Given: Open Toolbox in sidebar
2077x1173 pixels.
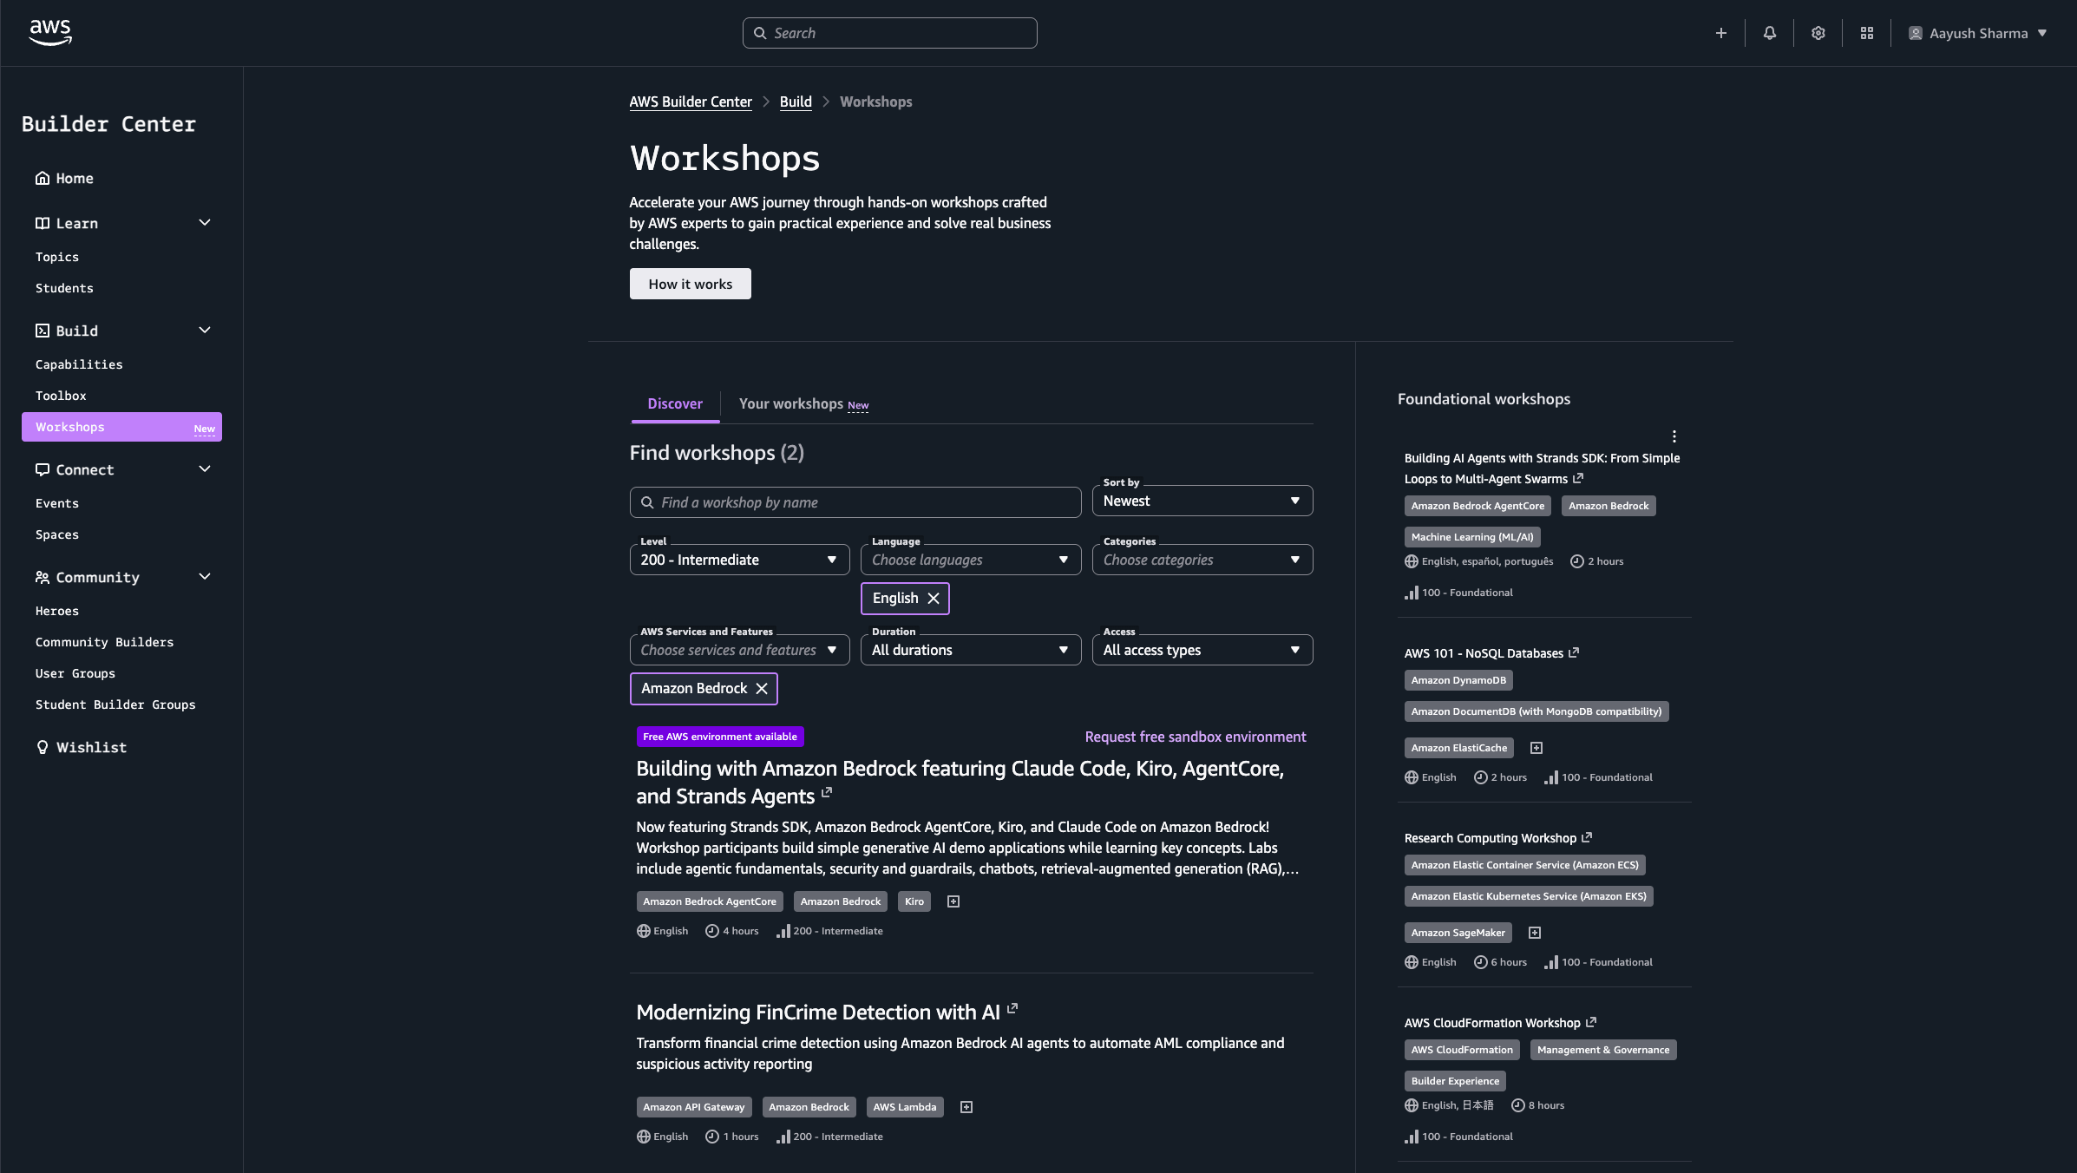Looking at the screenshot, I should pos(61,396).
